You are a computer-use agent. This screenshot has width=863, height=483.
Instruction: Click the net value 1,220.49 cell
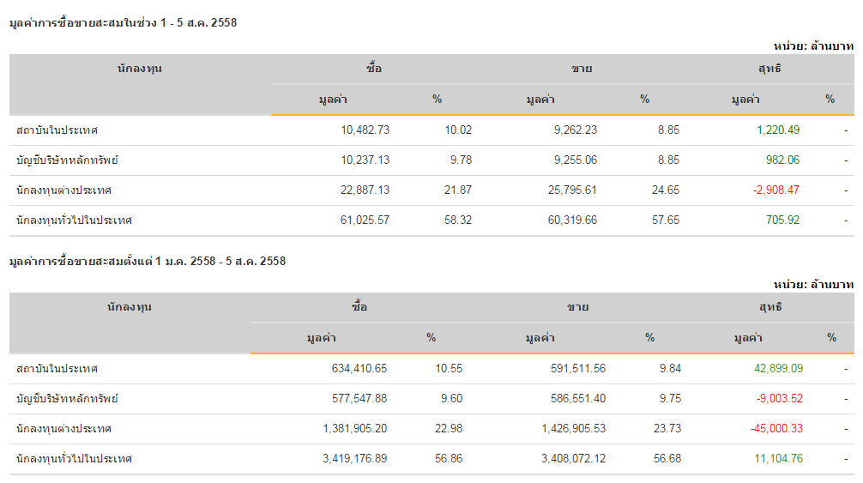click(x=777, y=130)
